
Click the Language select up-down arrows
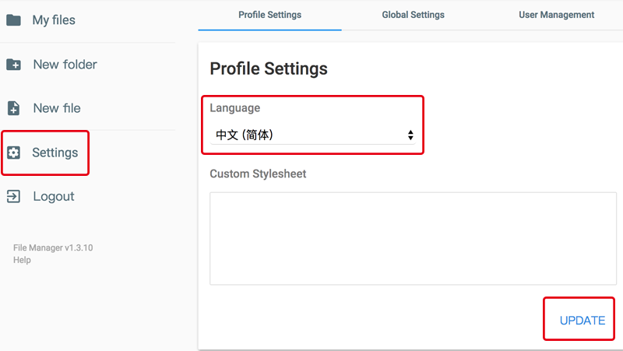pyautogui.click(x=410, y=135)
